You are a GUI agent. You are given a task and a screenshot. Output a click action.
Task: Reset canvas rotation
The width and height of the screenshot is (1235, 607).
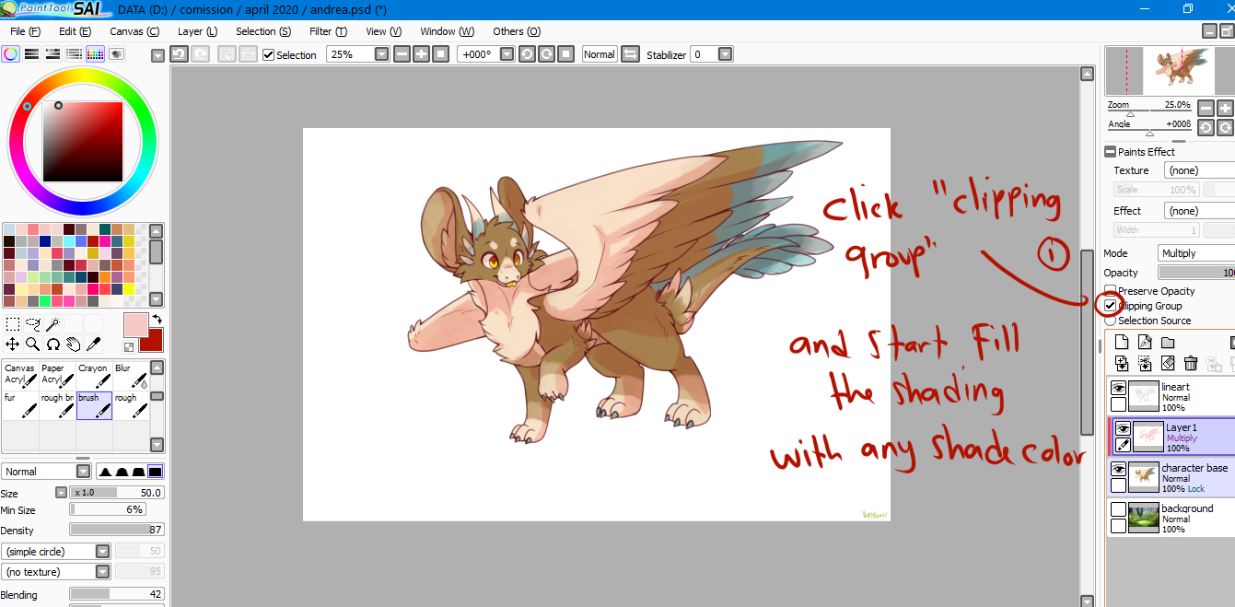tap(565, 54)
